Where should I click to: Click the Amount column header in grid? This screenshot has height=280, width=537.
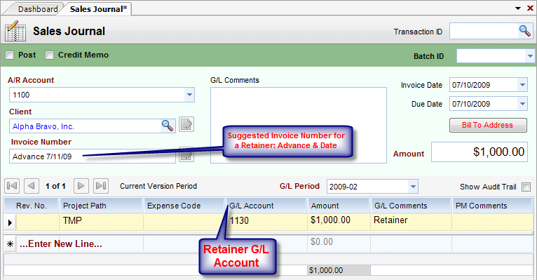point(339,206)
